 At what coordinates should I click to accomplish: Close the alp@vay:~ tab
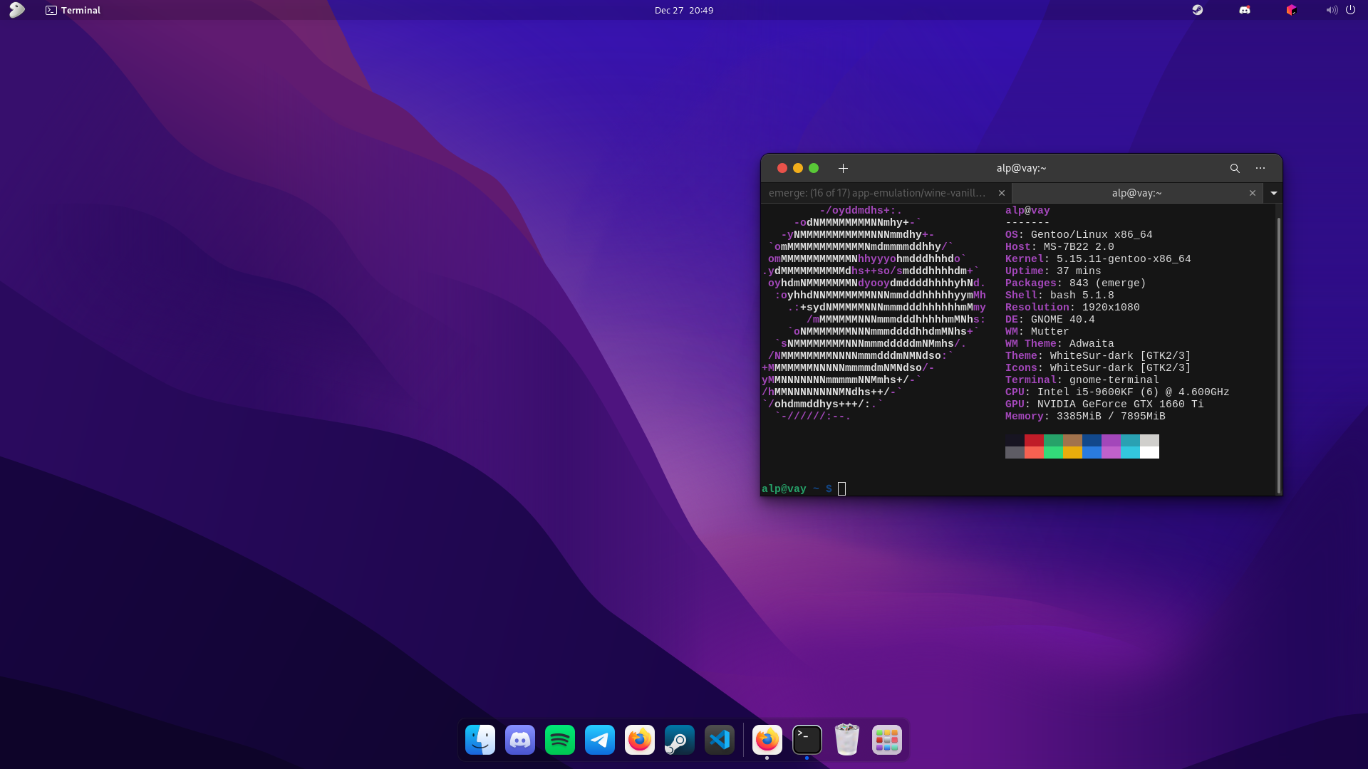pyautogui.click(x=1253, y=193)
